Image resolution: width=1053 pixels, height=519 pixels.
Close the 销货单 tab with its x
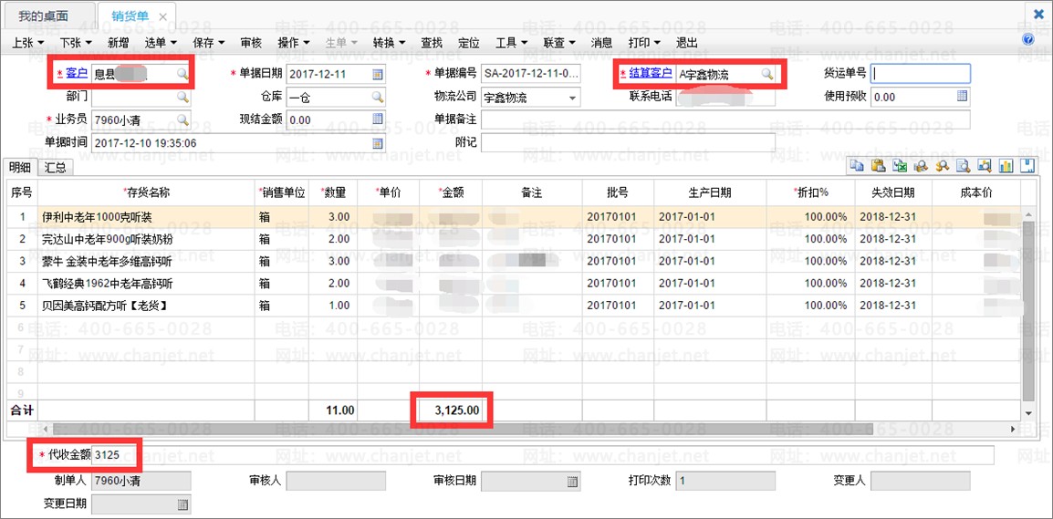point(162,16)
